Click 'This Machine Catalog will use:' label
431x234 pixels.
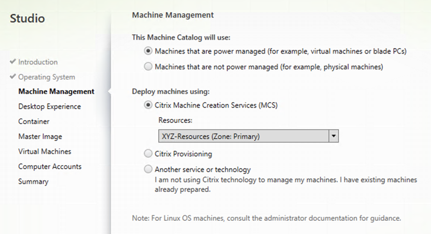pyautogui.click(x=181, y=37)
